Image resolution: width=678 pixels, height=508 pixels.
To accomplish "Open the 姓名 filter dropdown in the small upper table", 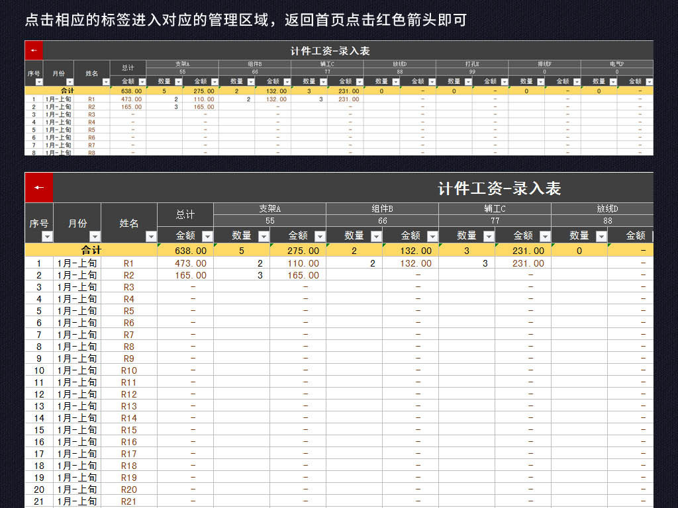I will [x=106, y=81].
